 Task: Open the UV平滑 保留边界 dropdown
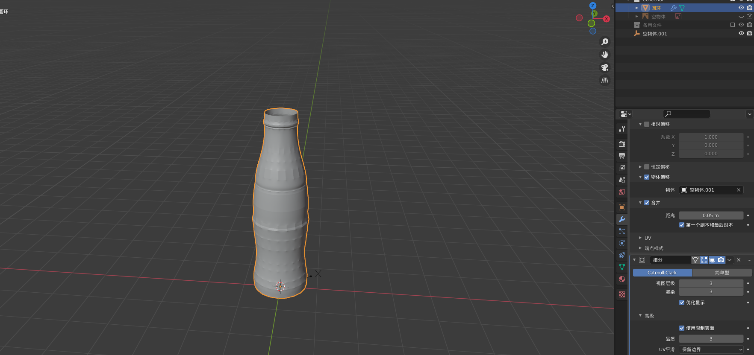click(711, 349)
